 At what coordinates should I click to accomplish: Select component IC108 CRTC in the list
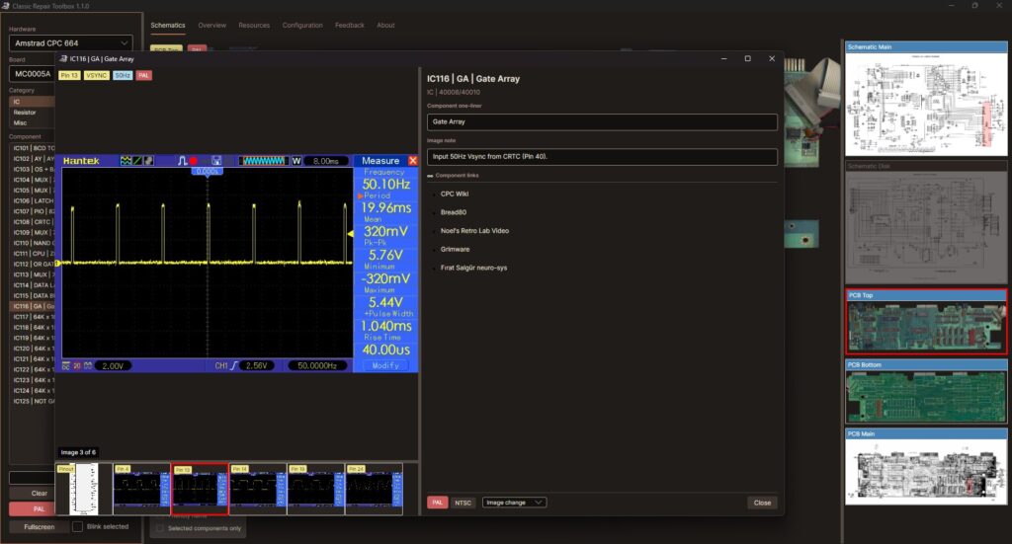click(x=34, y=222)
